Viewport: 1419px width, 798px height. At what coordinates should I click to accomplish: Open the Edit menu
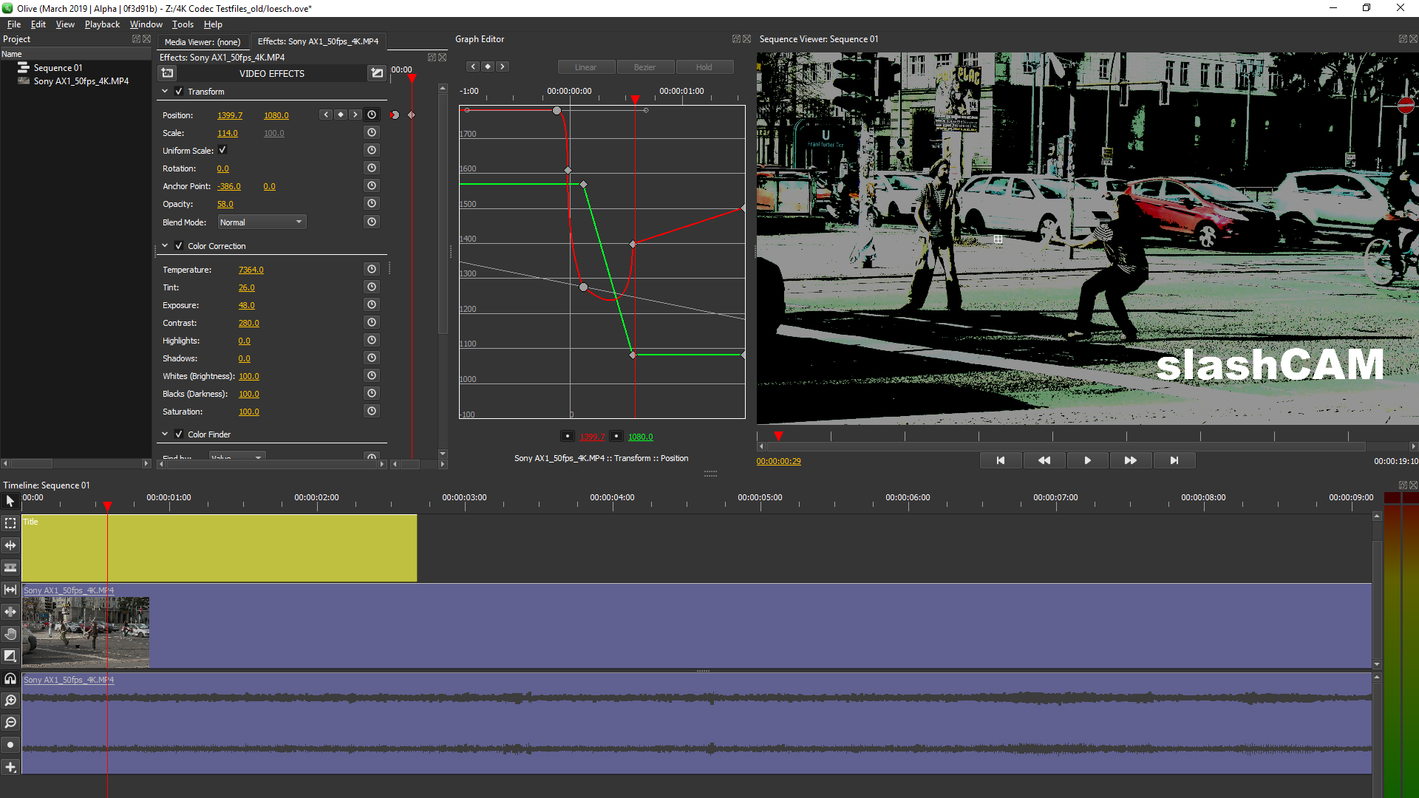pyautogui.click(x=38, y=24)
